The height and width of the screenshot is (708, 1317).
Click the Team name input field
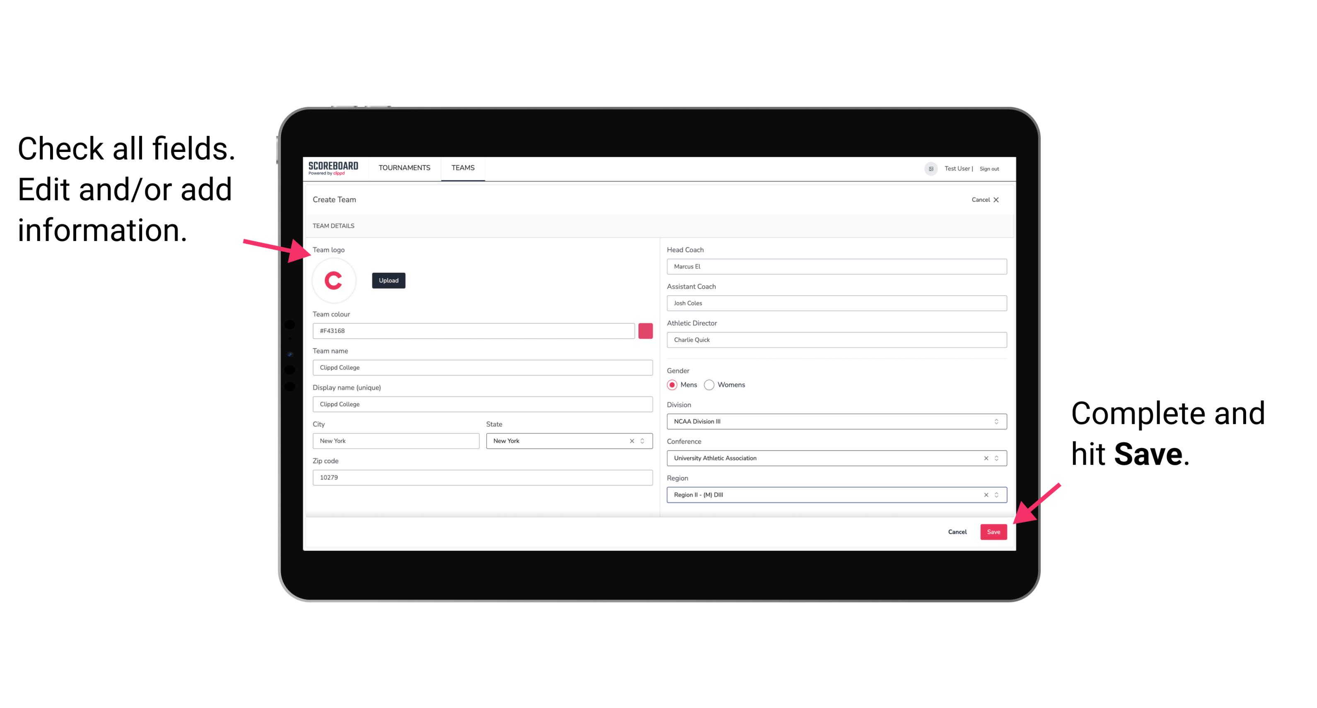(483, 367)
